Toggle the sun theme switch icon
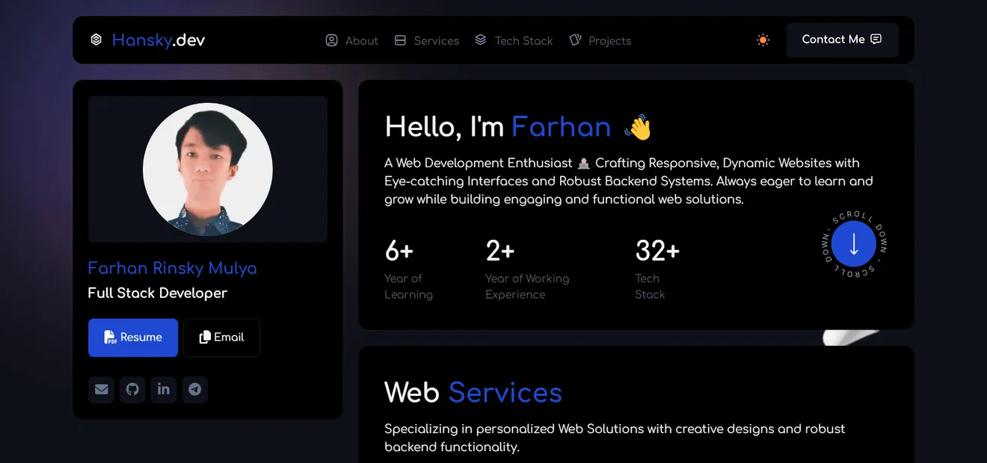The height and width of the screenshot is (463, 987). coord(763,40)
